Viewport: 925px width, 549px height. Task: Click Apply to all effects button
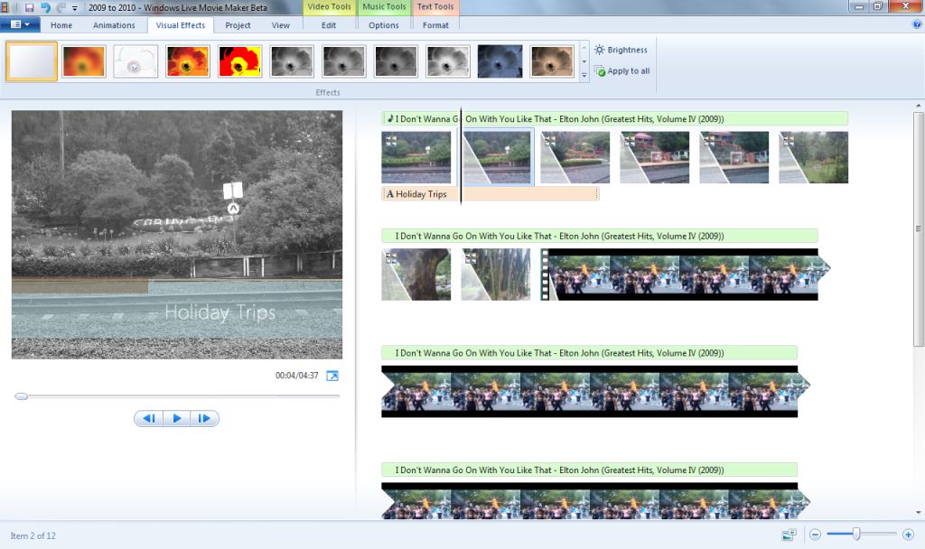pyautogui.click(x=621, y=71)
